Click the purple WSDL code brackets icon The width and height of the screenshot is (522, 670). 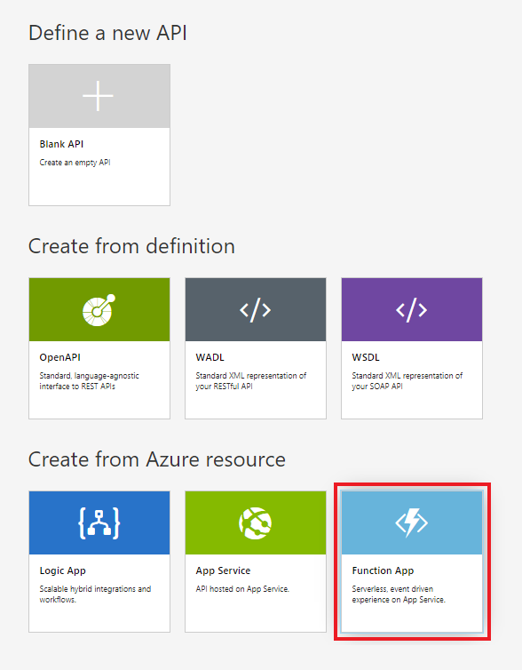(x=411, y=310)
